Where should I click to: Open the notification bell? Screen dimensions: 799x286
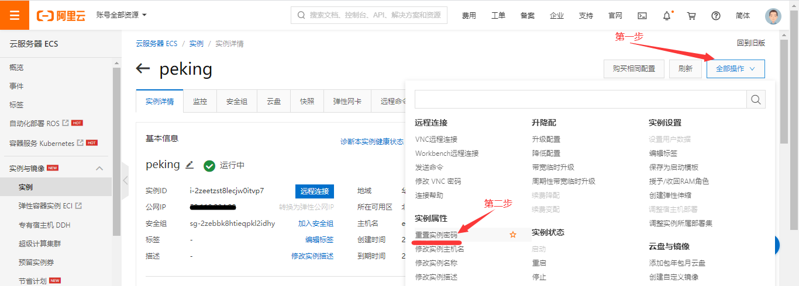[667, 16]
